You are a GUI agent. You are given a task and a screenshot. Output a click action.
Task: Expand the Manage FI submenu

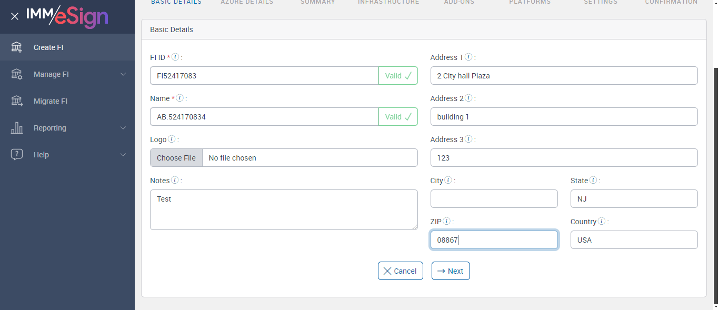pos(123,74)
